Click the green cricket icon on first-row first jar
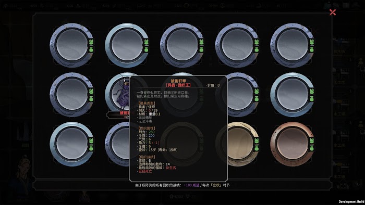 pyautogui.click(x=91, y=42)
